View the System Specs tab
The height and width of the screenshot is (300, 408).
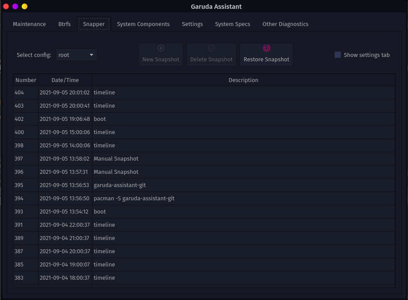pos(233,24)
